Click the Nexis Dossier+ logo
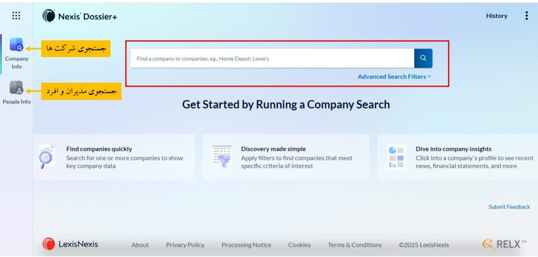 point(79,16)
